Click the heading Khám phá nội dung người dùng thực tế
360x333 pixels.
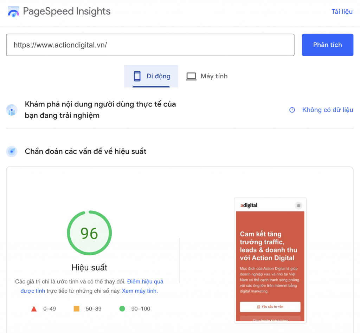[100, 110]
